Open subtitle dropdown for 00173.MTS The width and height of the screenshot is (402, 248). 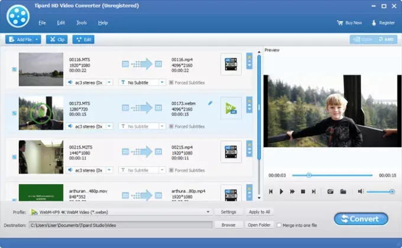(162, 126)
